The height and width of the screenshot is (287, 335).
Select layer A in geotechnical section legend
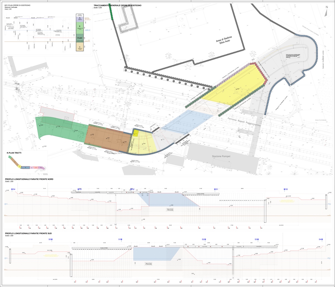[80, 18]
